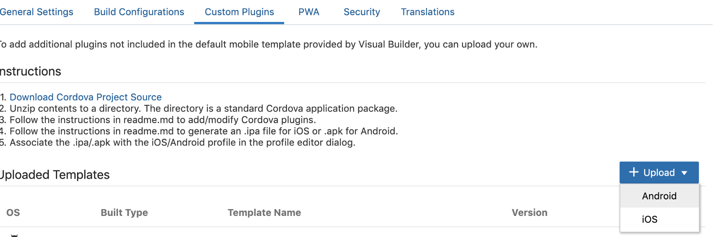This screenshot has width=717, height=237.
Task: Switch to the Translations tab
Action: click(428, 12)
